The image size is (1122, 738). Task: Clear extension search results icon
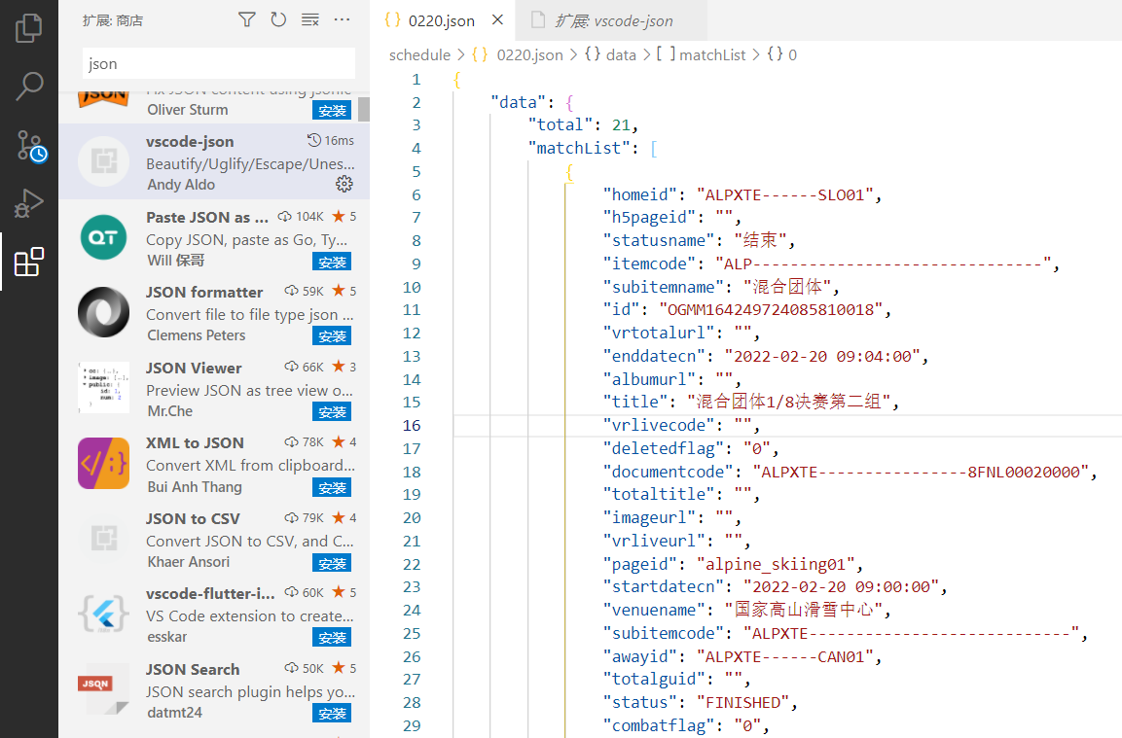pos(309,20)
